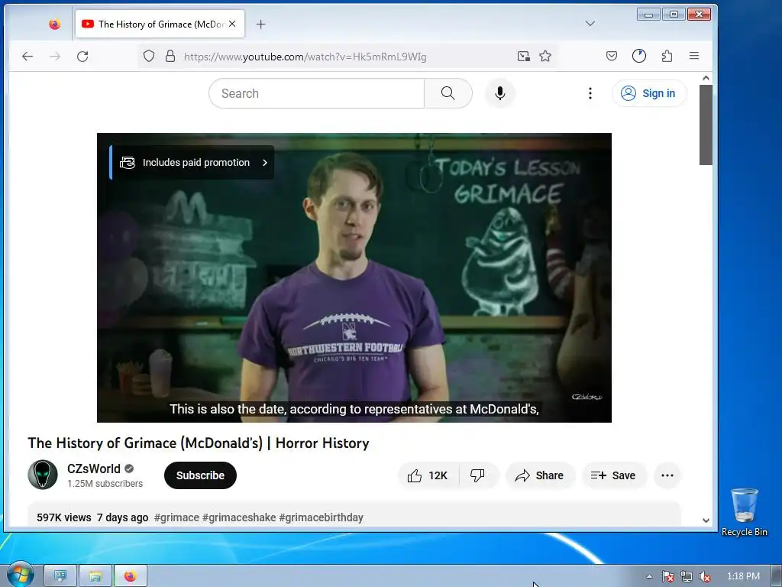This screenshot has height=587, width=782.
Task: Open the tracking protection shield icon
Action: pyautogui.click(x=149, y=56)
